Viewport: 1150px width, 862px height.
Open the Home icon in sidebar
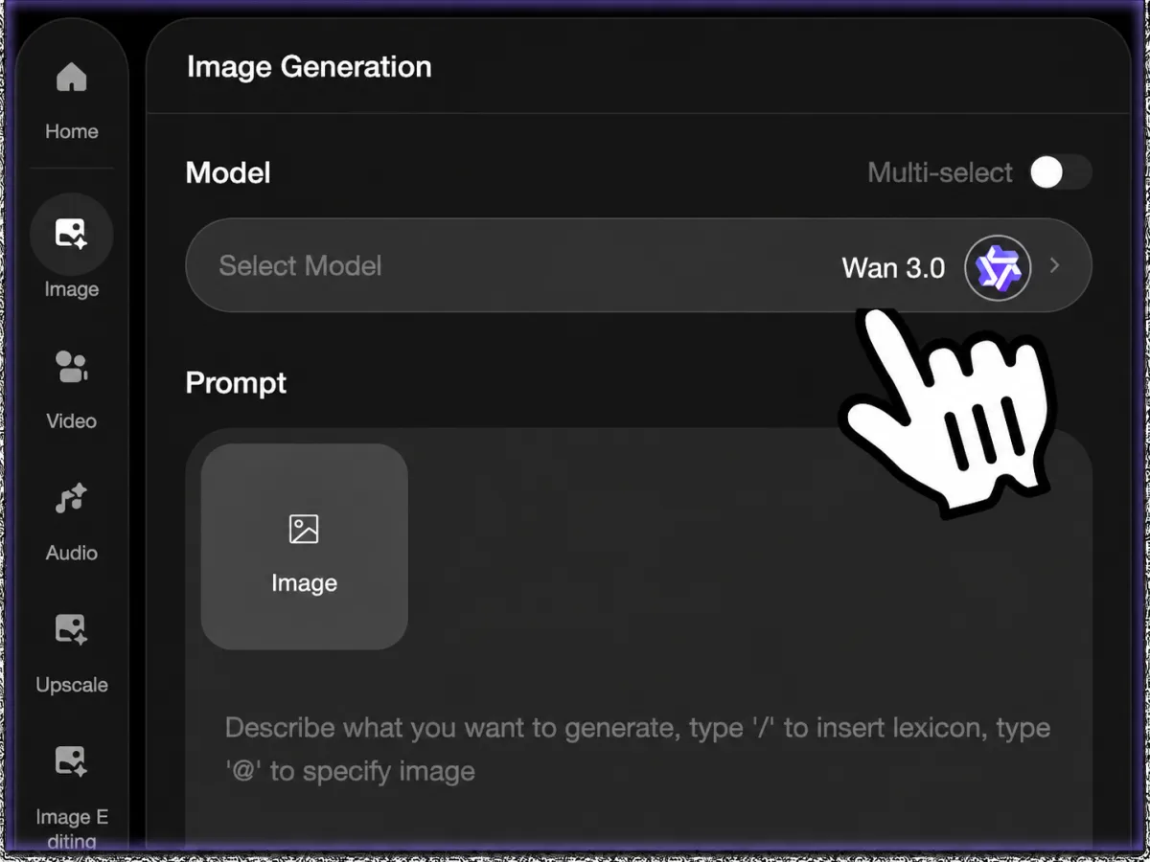click(72, 78)
